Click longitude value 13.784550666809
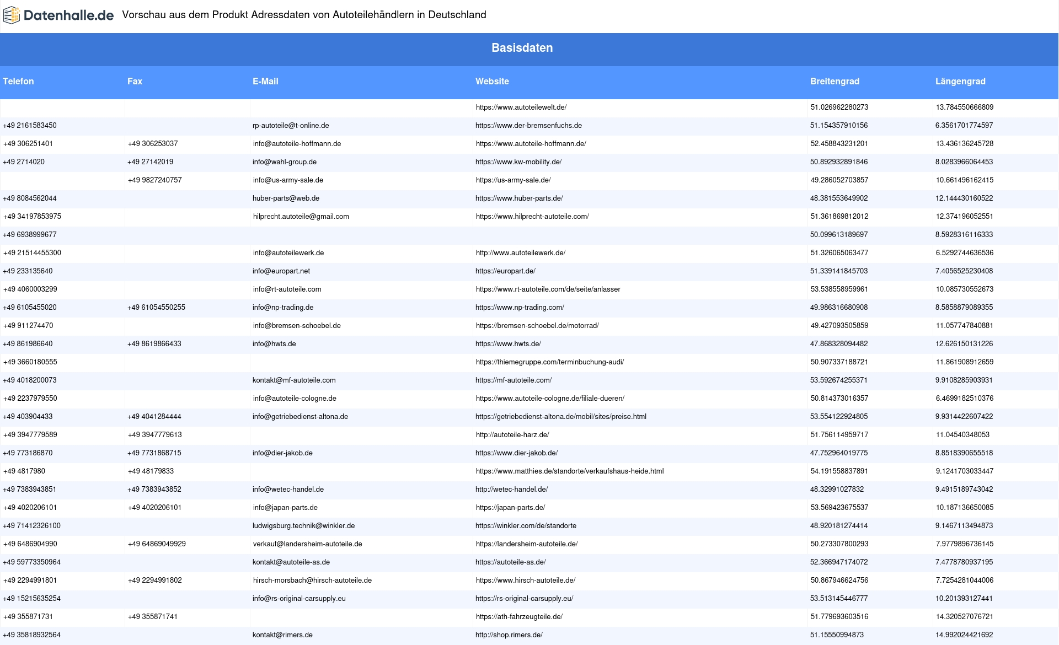The width and height of the screenshot is (1059, 645). point(965,108)
